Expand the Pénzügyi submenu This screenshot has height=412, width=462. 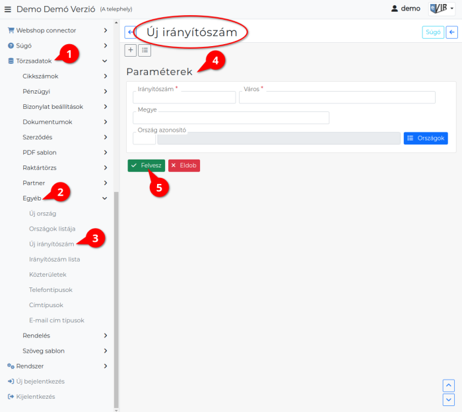click(x=106, y=92)
